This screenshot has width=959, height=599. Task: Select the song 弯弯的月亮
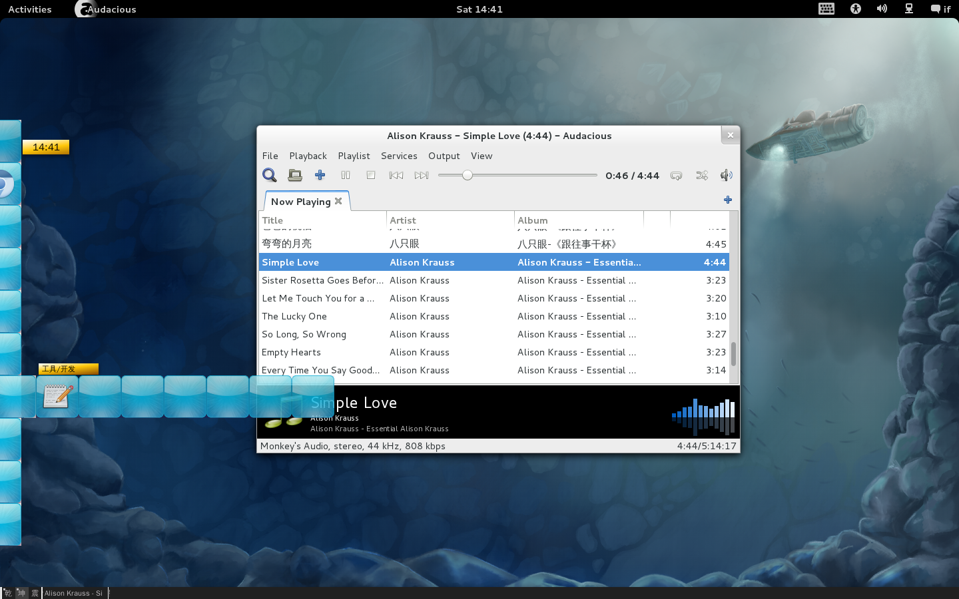point(493,244)
